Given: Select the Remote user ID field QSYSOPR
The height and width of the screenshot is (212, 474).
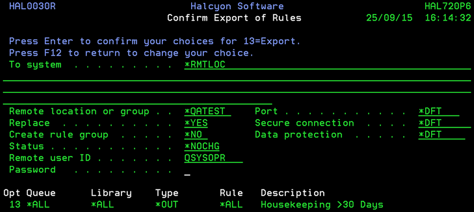Looking at the screenshot, I should click(x=205, y=158).
